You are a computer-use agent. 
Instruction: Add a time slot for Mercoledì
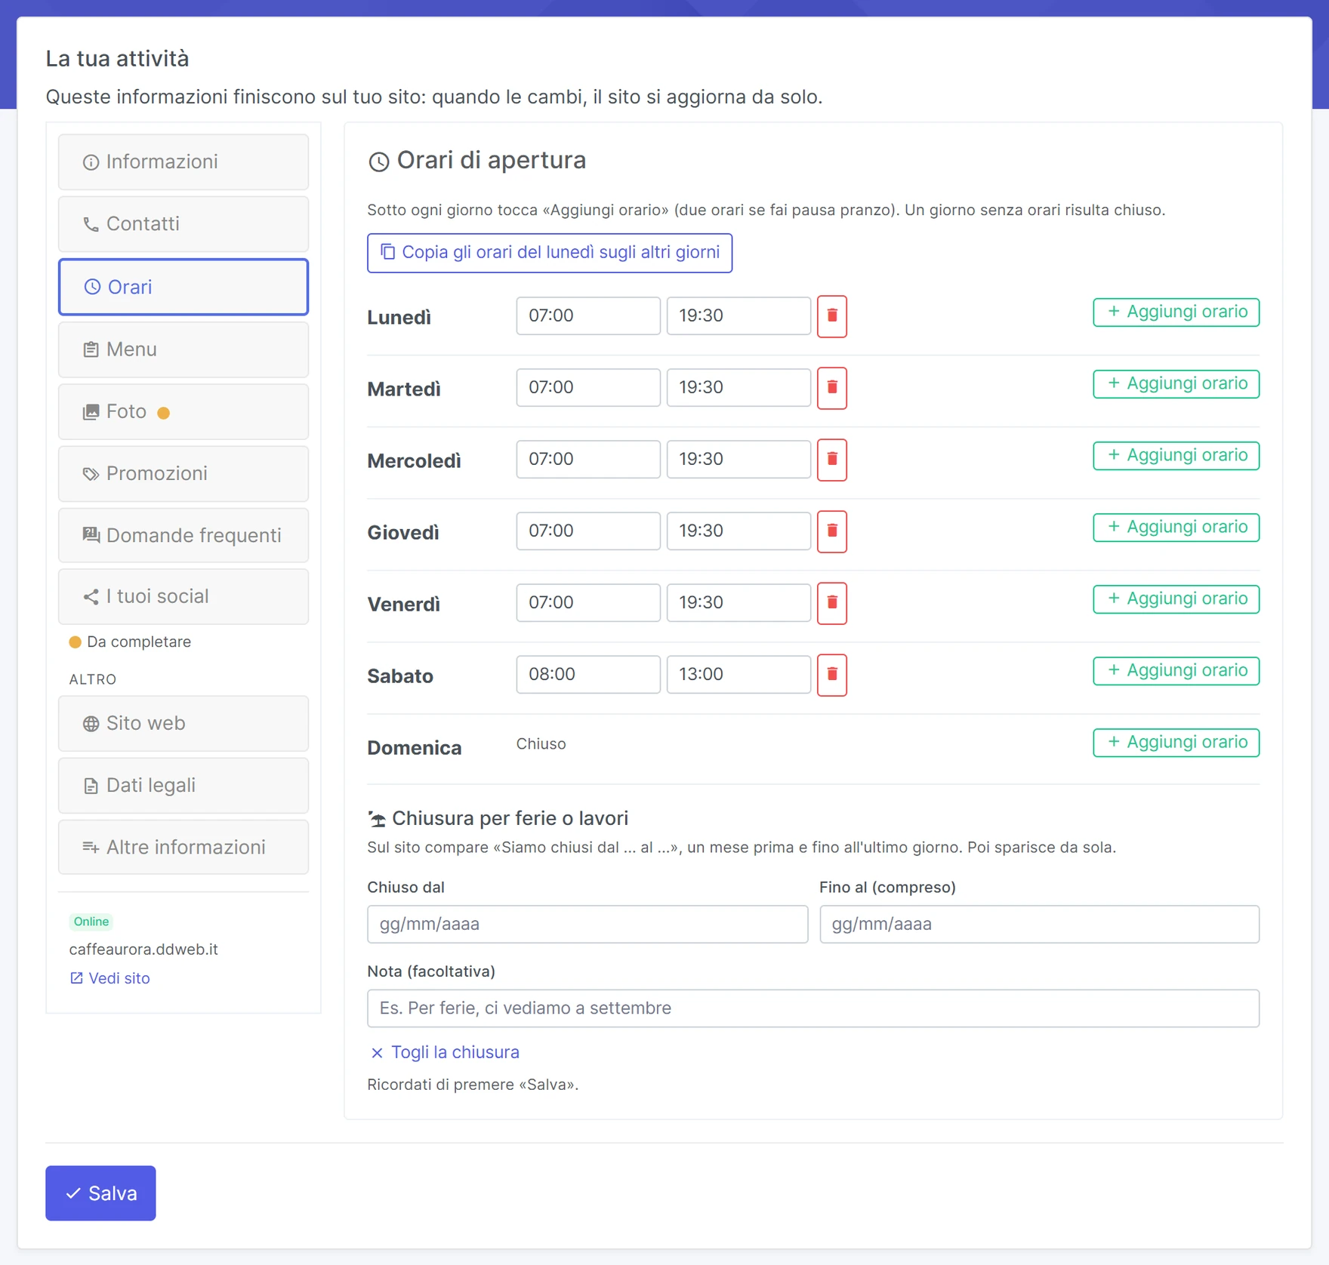click(1176, 456)
